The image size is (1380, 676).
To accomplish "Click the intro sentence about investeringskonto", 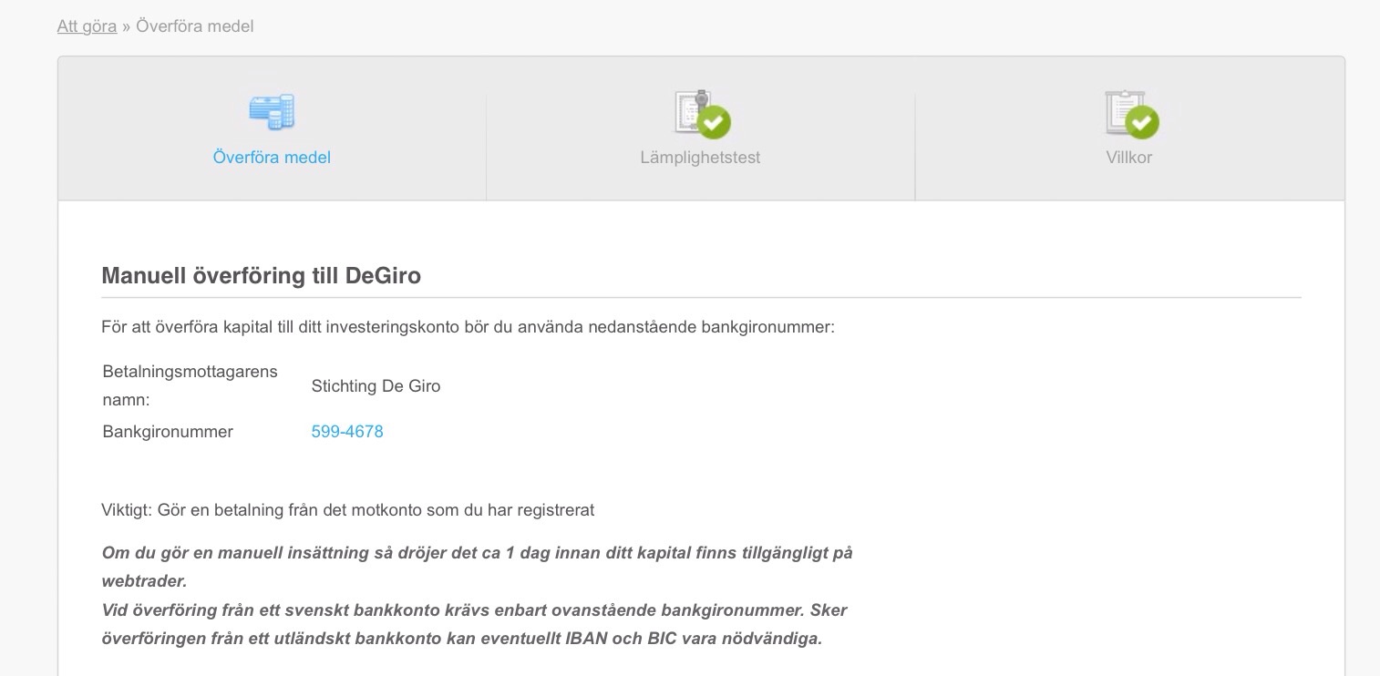I will [x=468, y=327].
